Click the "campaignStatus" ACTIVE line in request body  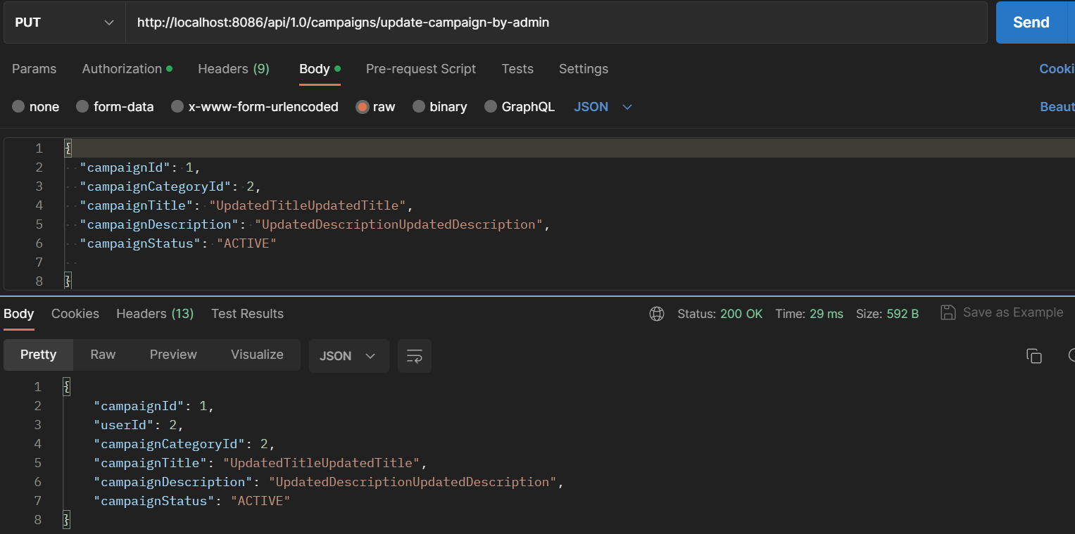(x=178, y=243)
